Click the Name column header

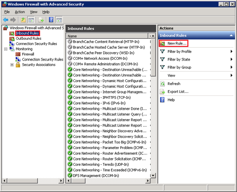pos(107,36)
